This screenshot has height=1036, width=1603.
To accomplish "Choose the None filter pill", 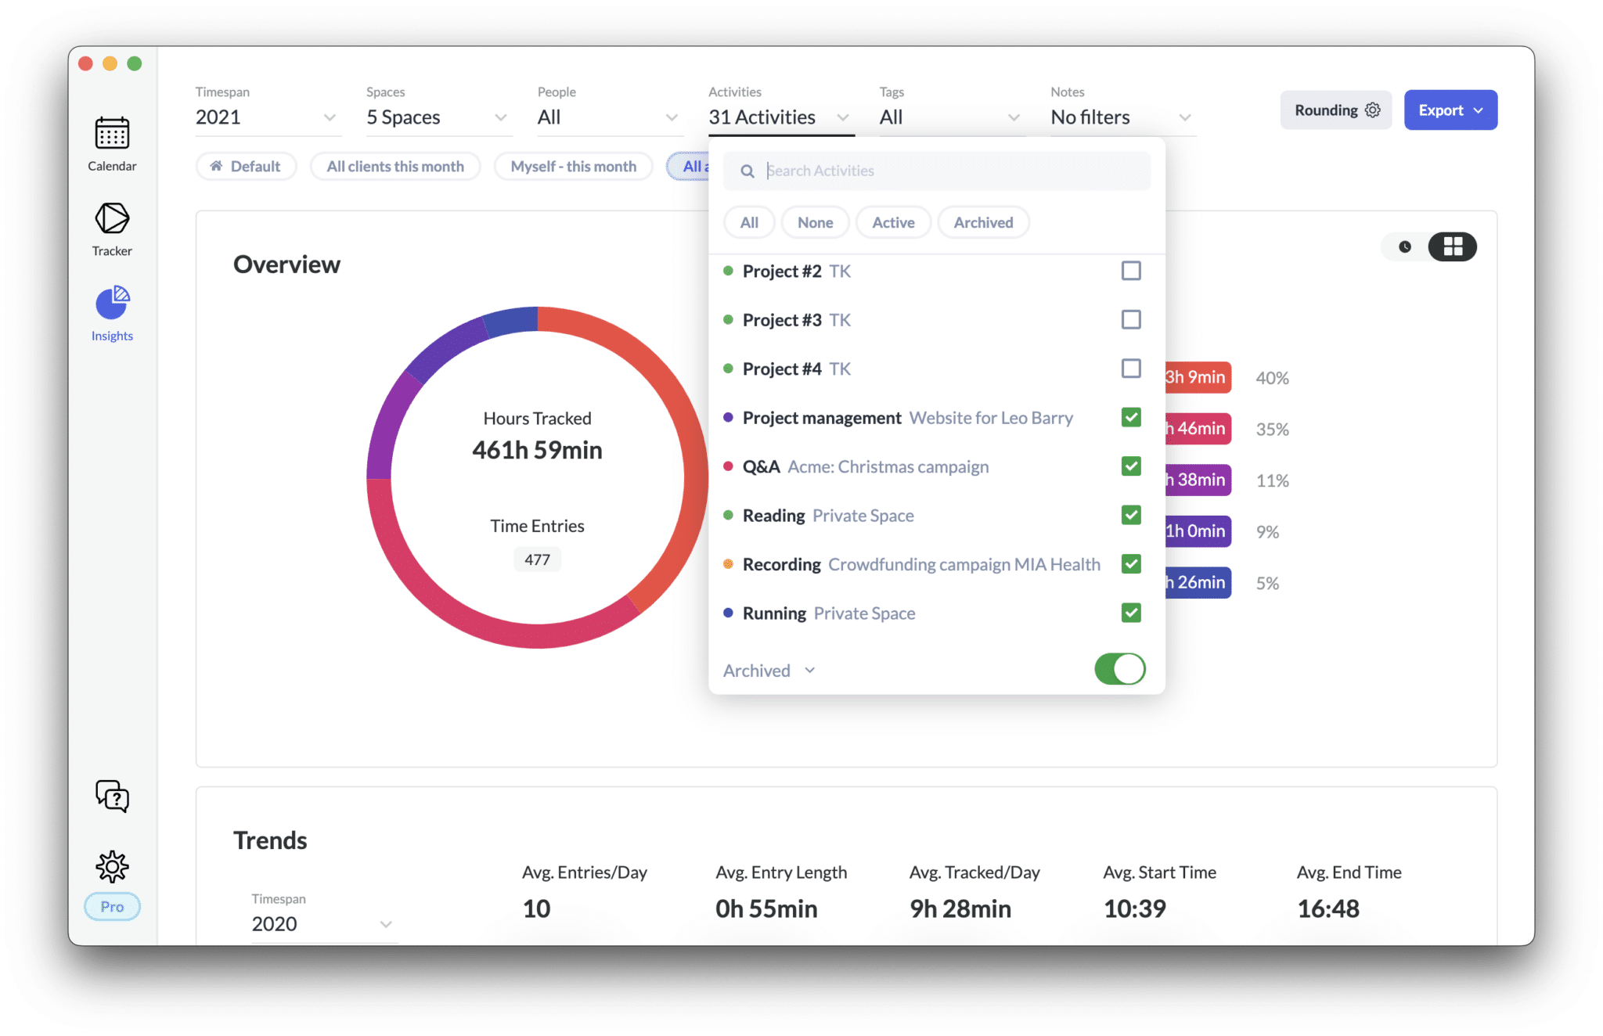I will 815,222.
